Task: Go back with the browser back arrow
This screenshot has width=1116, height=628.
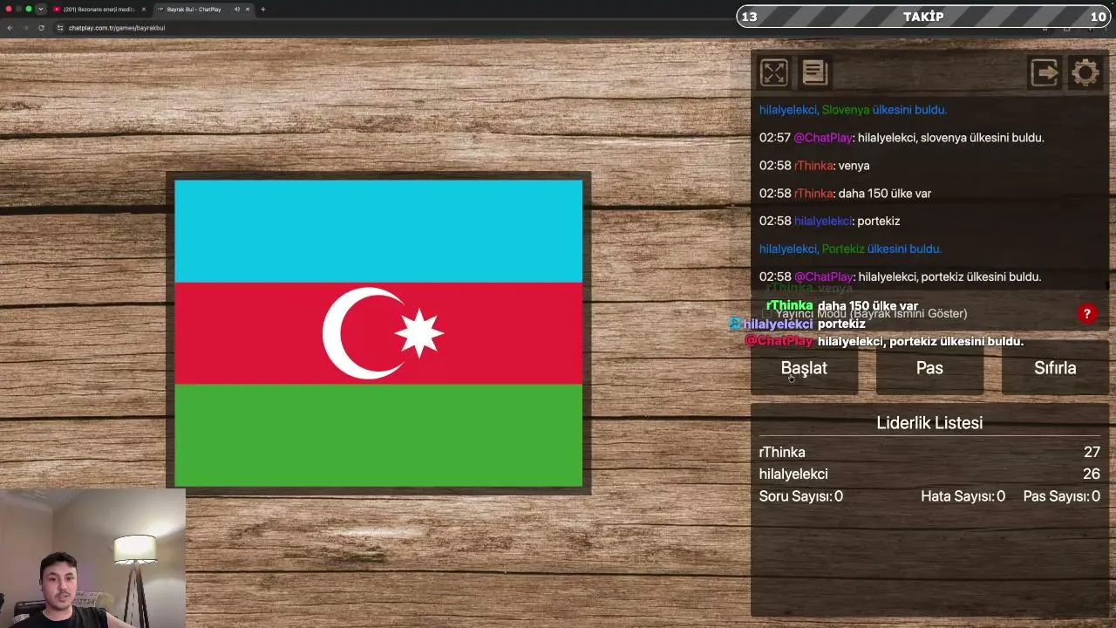Action: 10,28
